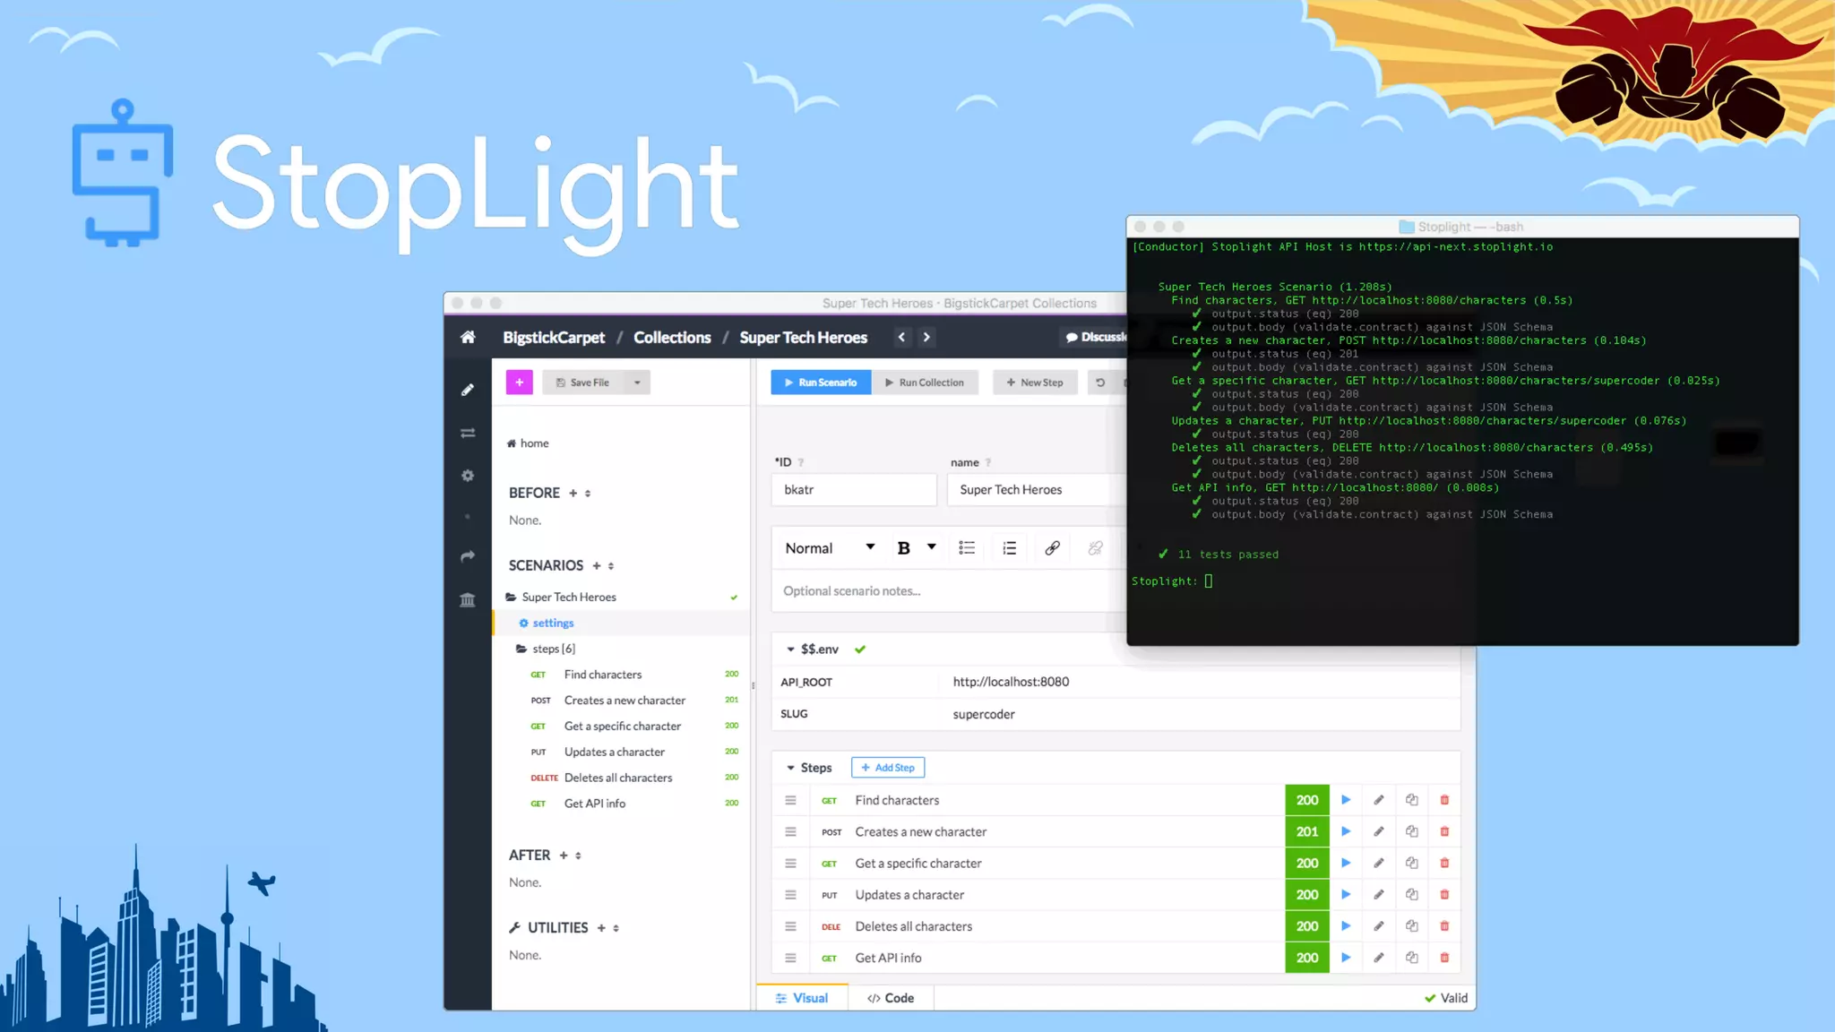
Task: Switch to the Code tab
Action: pyautogui.click(x=891, y=998)
